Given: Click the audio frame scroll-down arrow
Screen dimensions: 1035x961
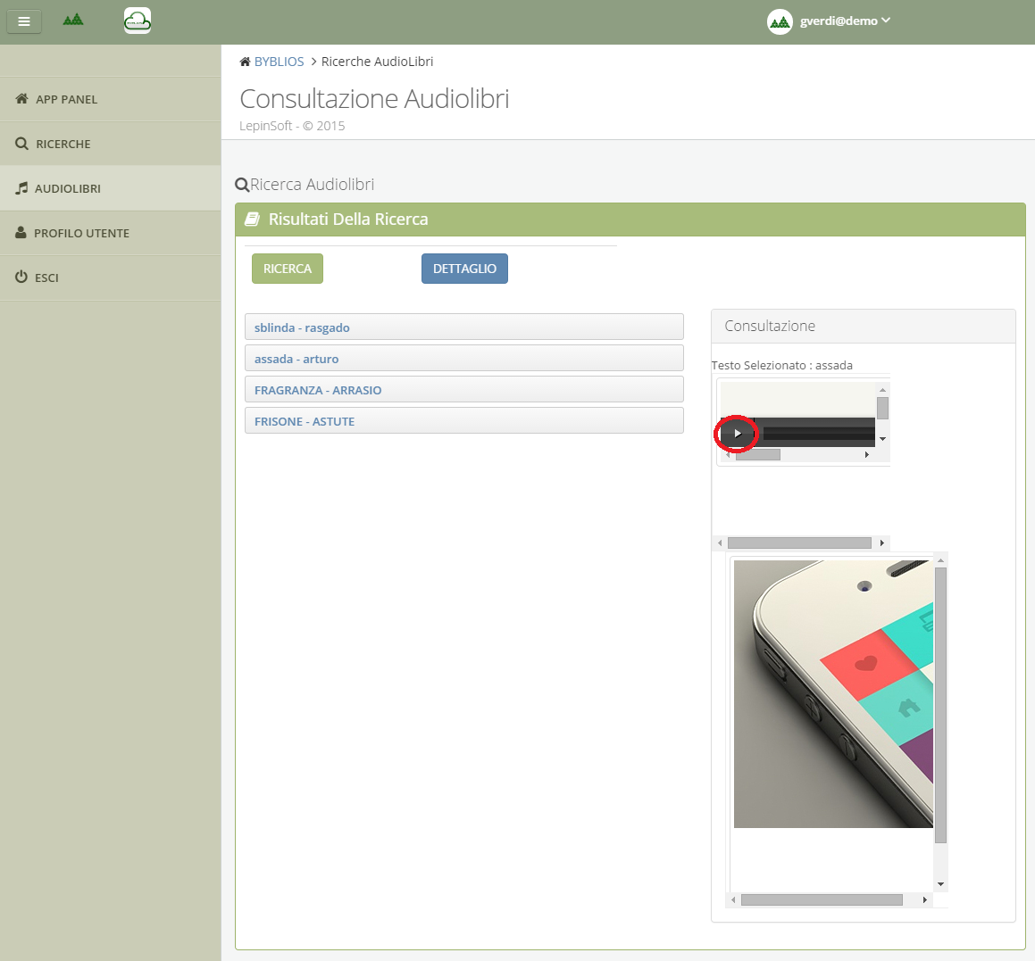Looking at the screenshot, I should click(x=882, y=439).
